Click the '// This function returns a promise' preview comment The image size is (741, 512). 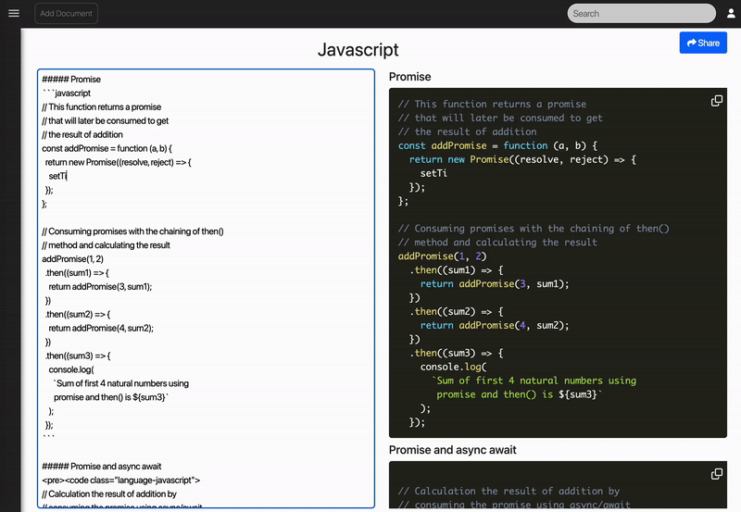(492, 104)
